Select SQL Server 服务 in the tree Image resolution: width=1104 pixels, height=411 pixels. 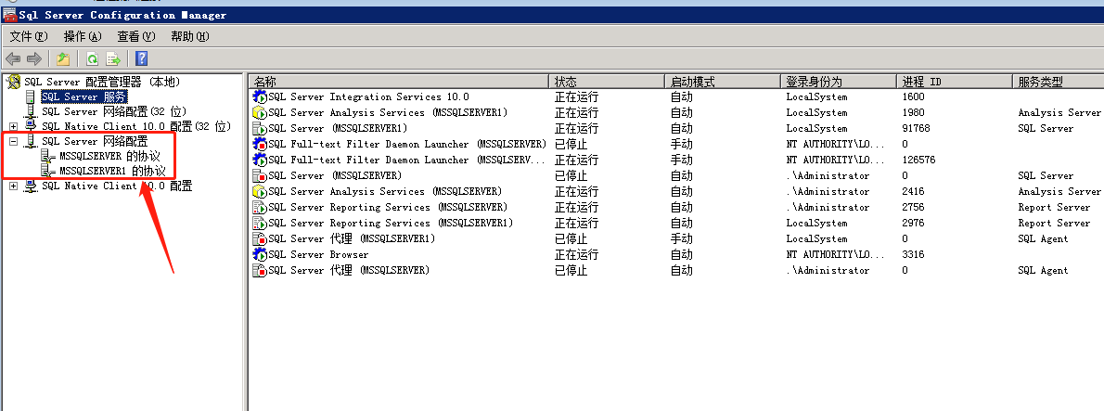[x=83, y=96]
